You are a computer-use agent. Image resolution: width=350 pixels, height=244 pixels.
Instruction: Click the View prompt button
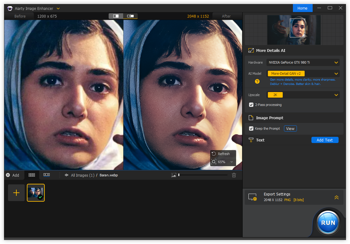[x=290, y=129]
